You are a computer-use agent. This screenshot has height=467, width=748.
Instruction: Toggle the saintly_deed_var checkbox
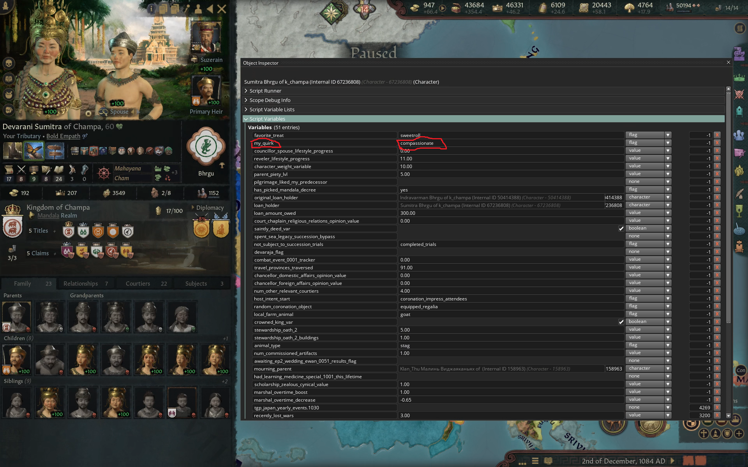pos(621,228)
